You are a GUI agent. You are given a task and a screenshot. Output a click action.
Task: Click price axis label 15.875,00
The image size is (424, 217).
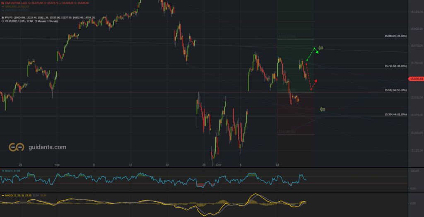tap(417, 46)
